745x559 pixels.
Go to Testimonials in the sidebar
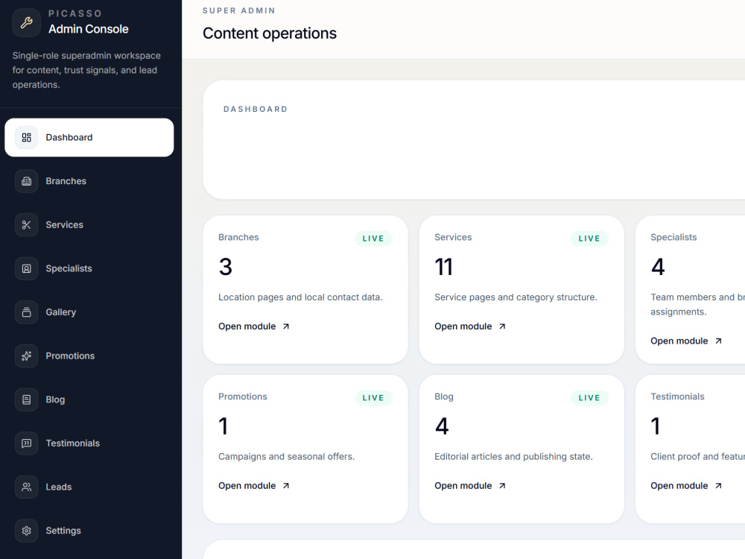point(89,443)
